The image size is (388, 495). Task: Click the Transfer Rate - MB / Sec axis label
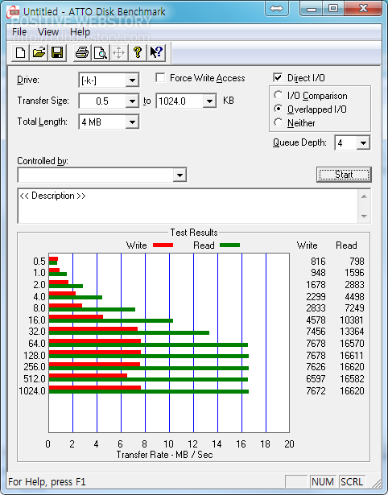(164, 455)
